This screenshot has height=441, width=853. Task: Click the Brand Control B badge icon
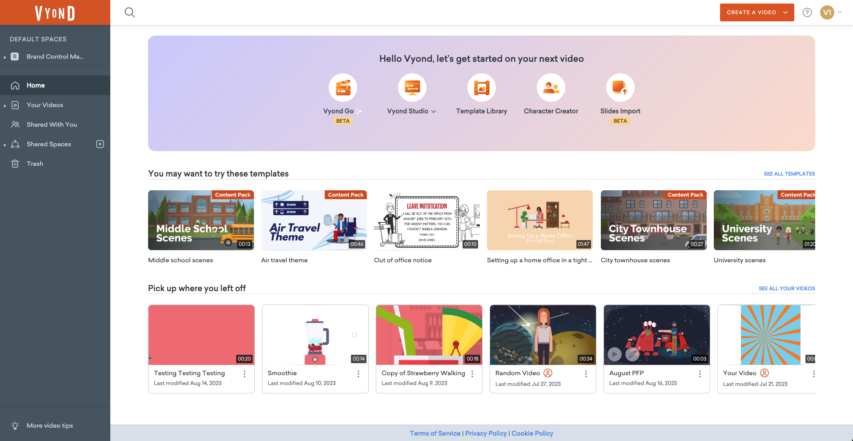click(15, 56)
